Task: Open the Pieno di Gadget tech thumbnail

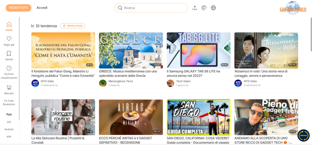Action: (266, 117)
